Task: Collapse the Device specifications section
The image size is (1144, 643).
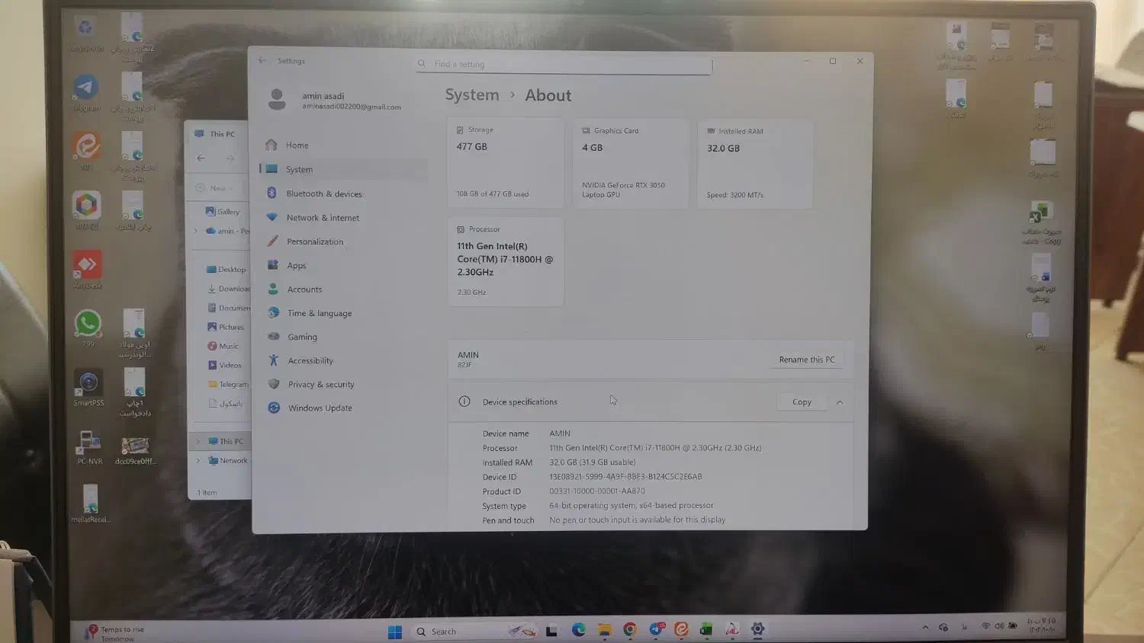Action: coord(840,402)
